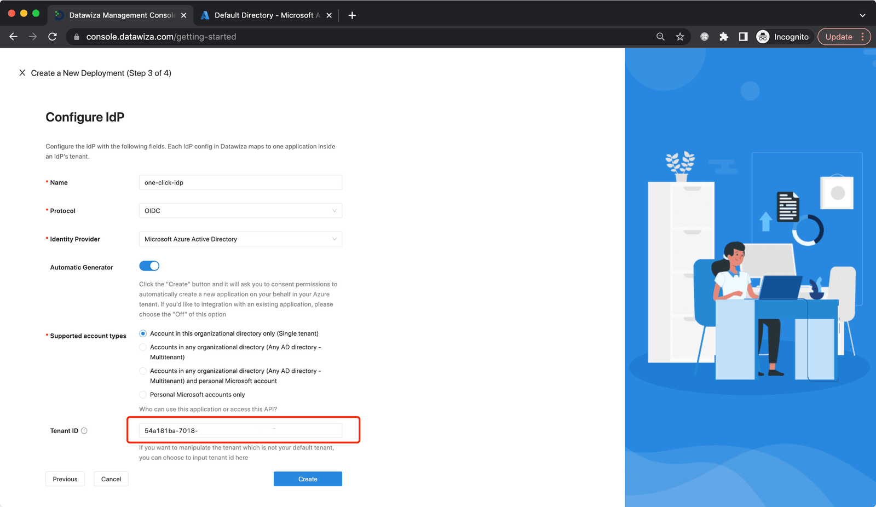Select Multitenant and personal Microsoft account option
Viewport: 876px width, 507px height.
[143, 371]
